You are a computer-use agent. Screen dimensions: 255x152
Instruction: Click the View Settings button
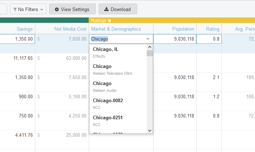[72, 9]
